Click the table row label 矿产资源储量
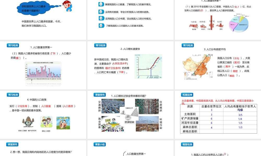The image size is (261, 156). (190, 118)
